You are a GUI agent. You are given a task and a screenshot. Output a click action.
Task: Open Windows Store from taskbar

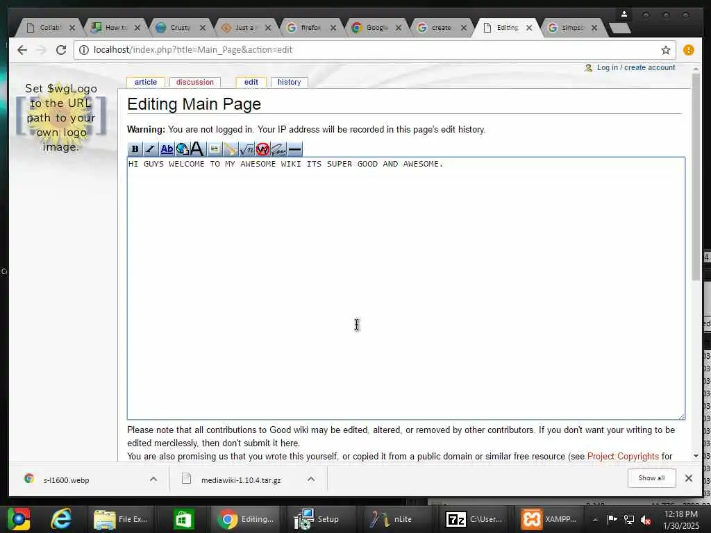click(x=183, y=519)
